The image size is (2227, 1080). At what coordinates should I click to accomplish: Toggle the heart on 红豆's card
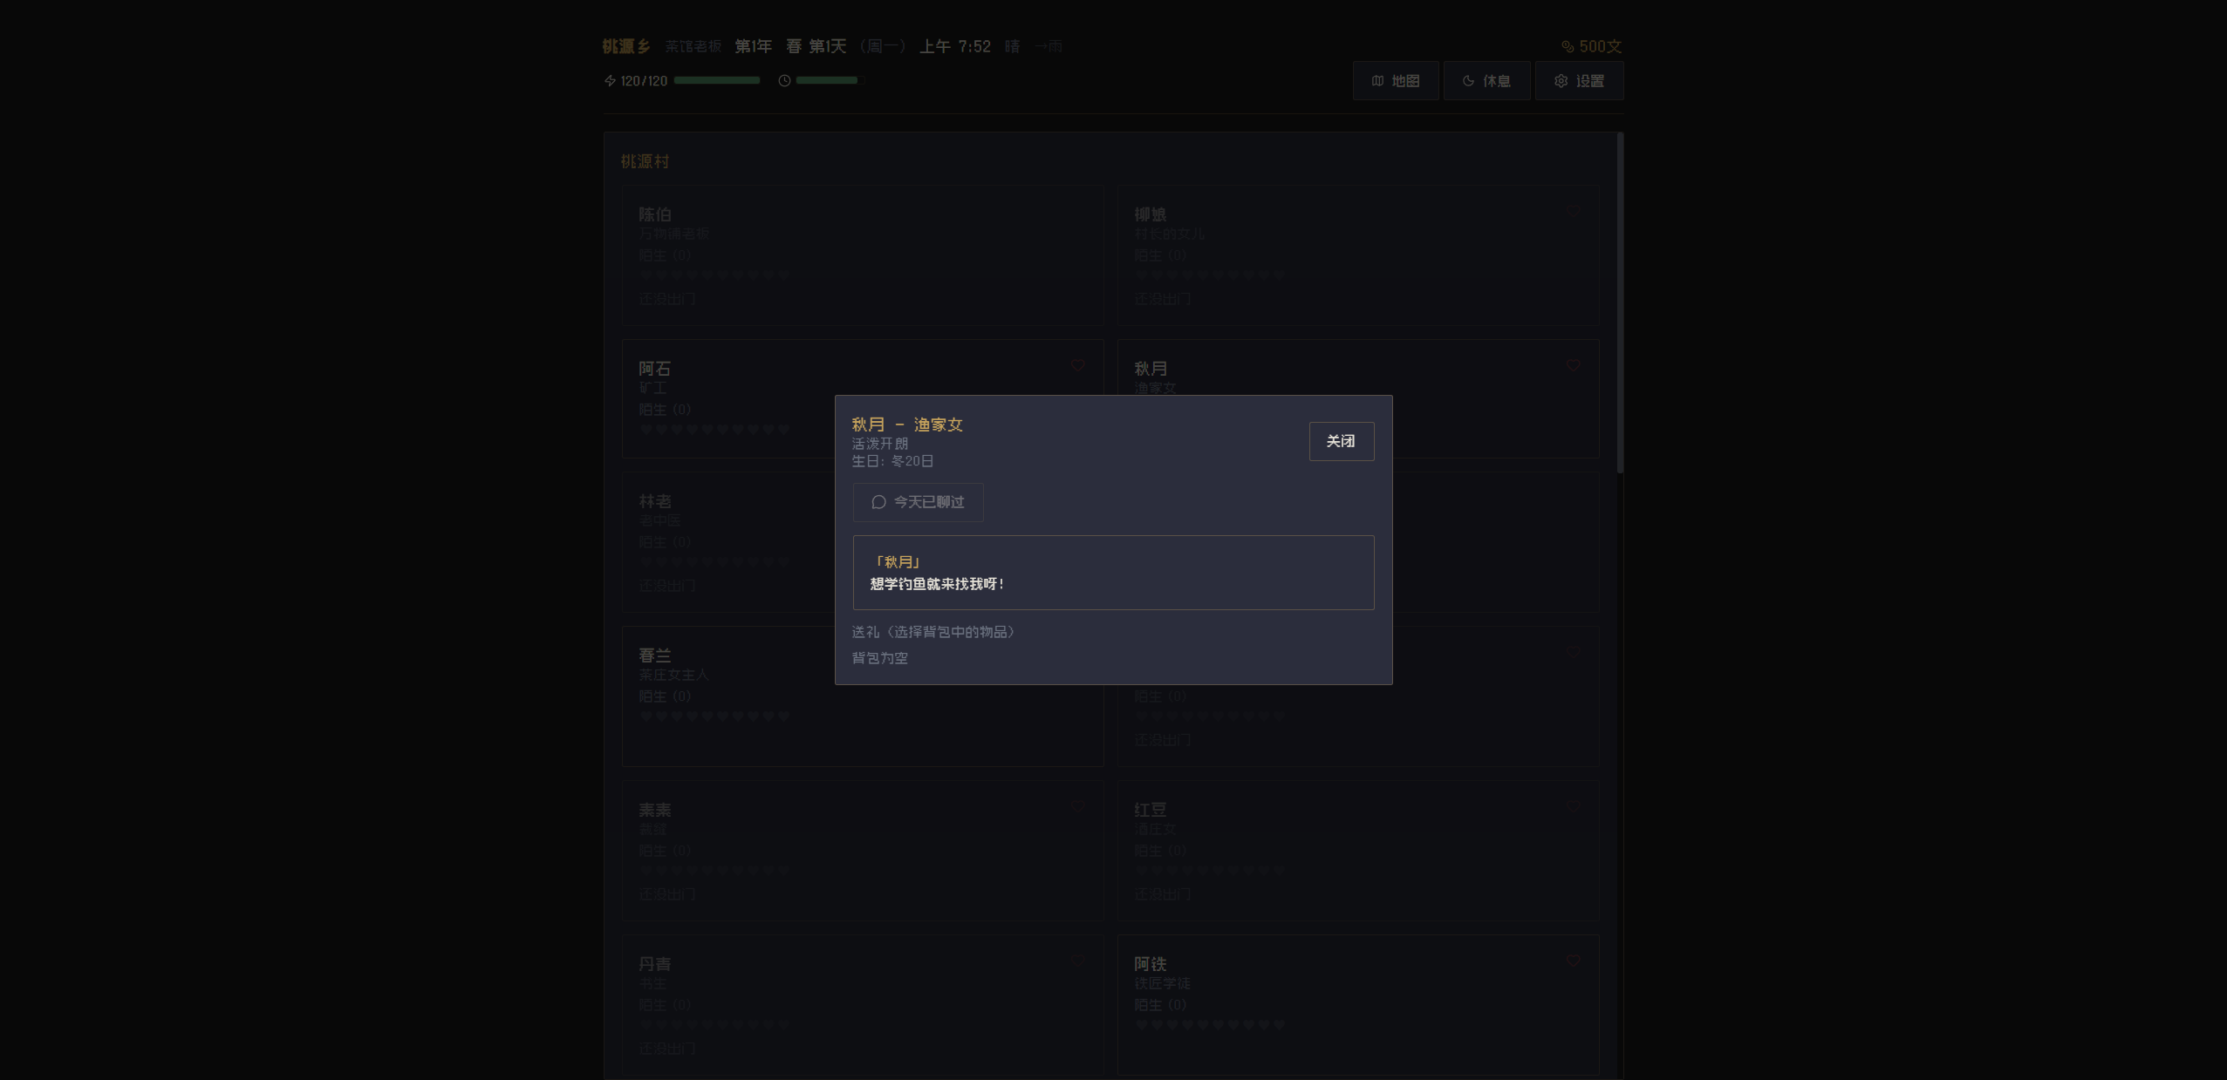point(1573,807)
